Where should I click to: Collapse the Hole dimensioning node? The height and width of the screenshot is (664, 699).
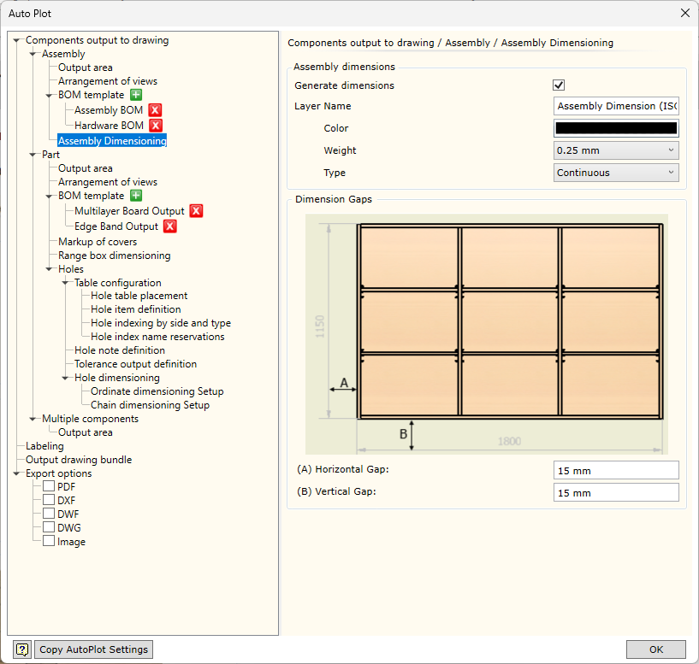point(65,378)
